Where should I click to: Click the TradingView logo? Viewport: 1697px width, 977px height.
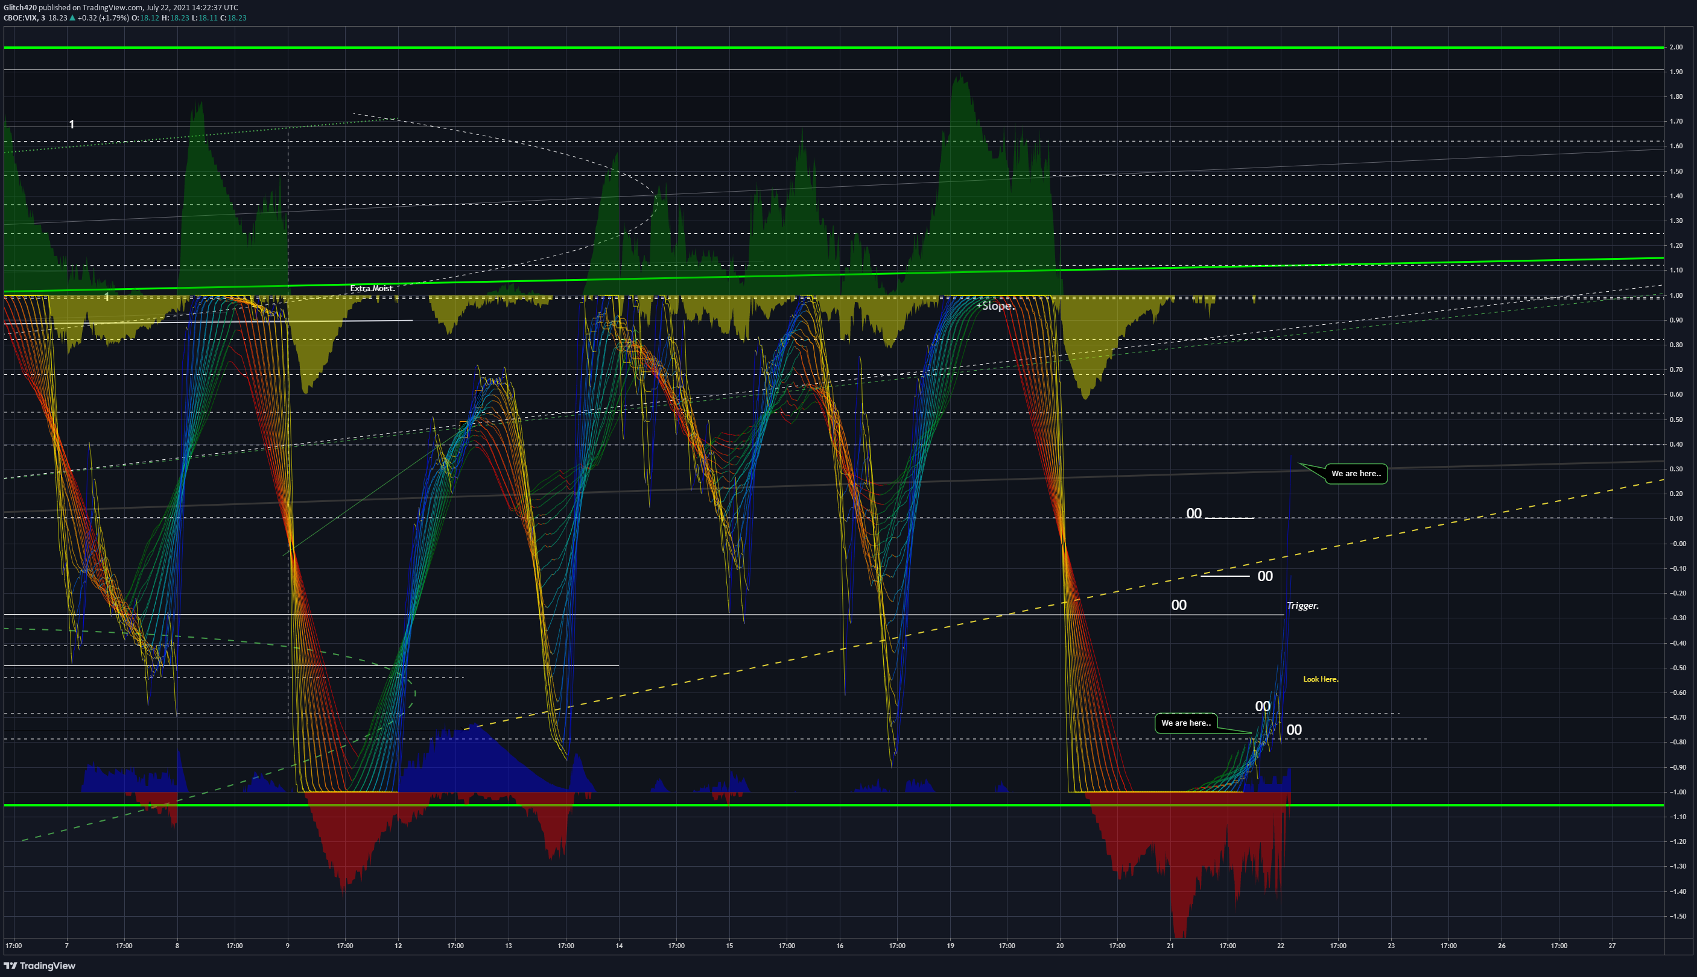pyautogui.click(x=40, y=966)
